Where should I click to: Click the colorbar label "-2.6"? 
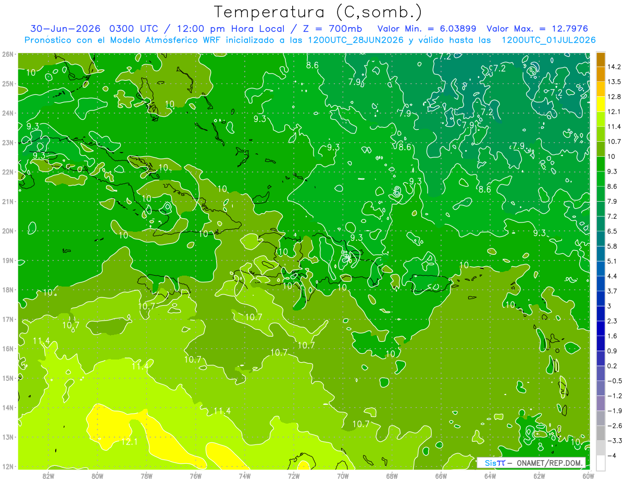[615, 426]
